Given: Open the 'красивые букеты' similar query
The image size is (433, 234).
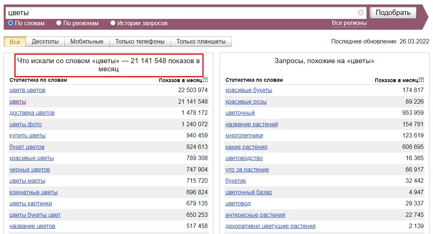Looking at the screenshot, I should (249, 90).
